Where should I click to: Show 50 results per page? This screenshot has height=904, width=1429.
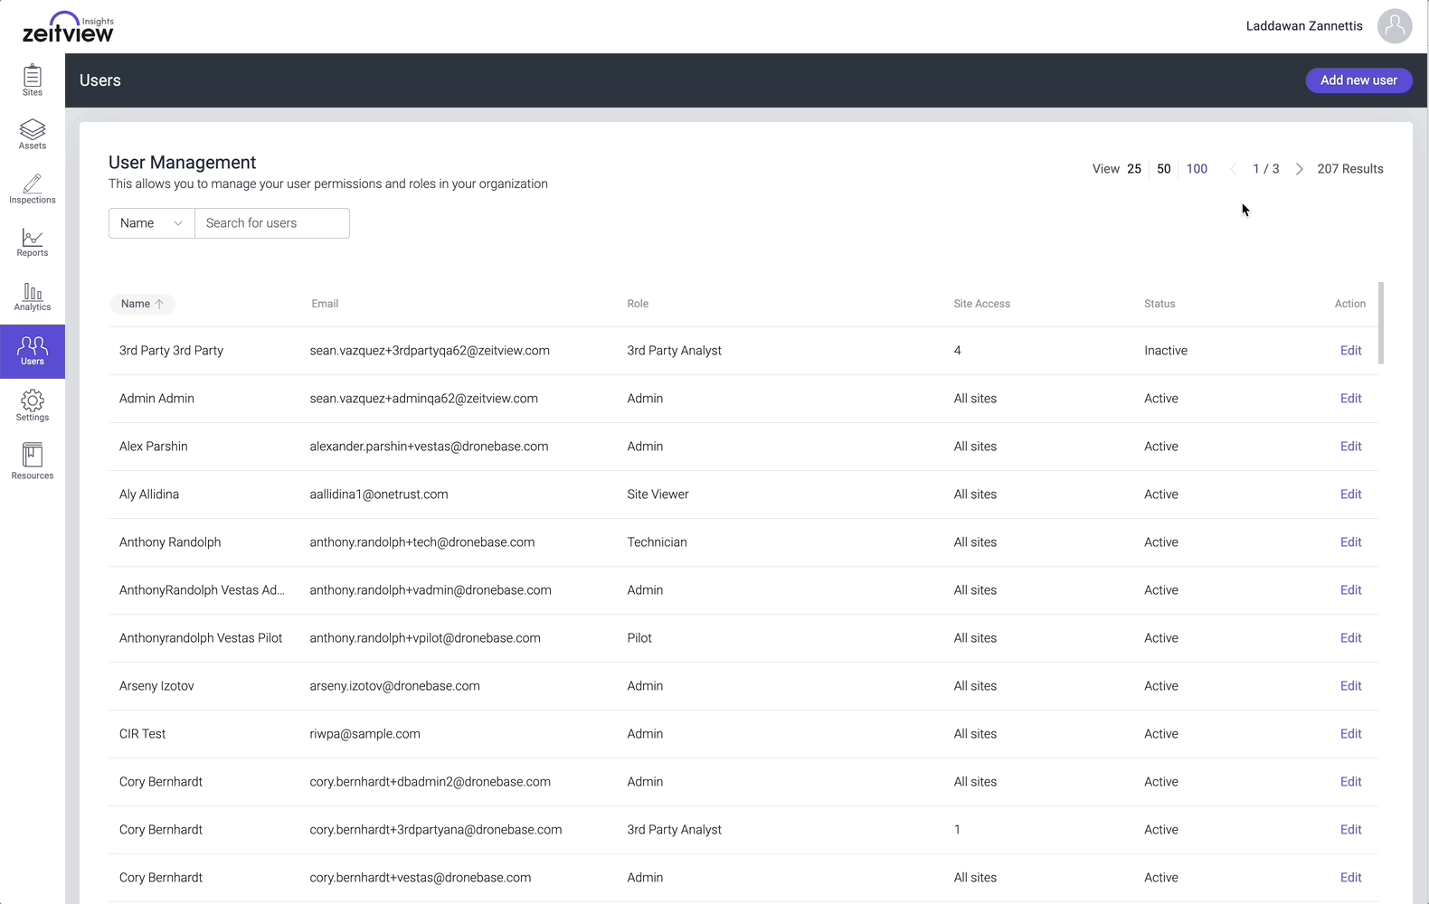[x=1164, y=169]
